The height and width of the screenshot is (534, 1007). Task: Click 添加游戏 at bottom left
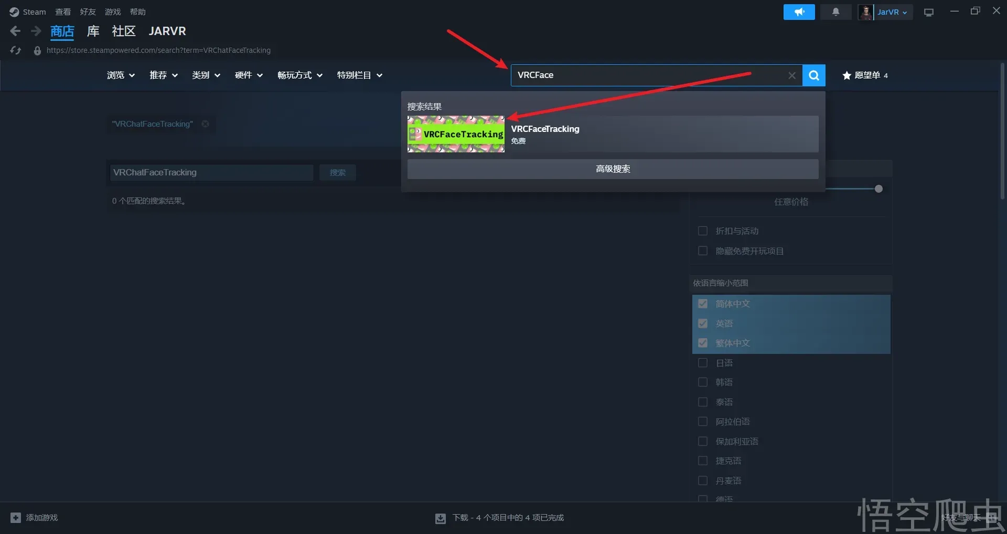(42, 518)
